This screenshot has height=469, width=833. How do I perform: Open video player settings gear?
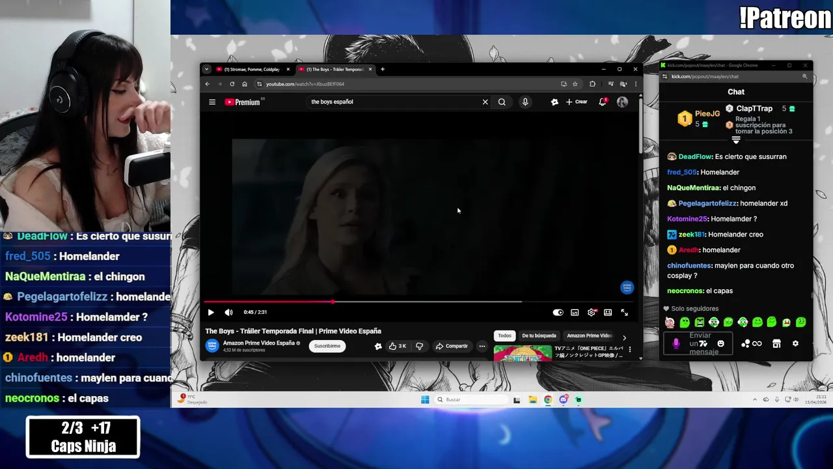591,312
